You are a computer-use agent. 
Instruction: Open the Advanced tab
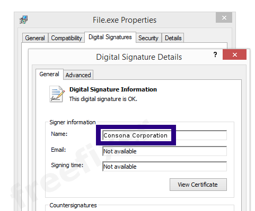tap(78, 75)
